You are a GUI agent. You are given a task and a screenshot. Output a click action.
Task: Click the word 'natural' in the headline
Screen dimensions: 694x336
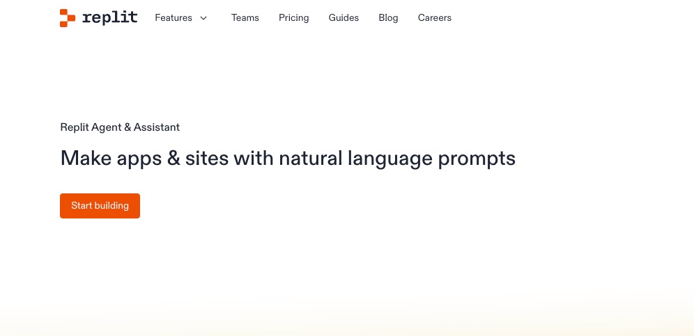[x=311, y=158]
